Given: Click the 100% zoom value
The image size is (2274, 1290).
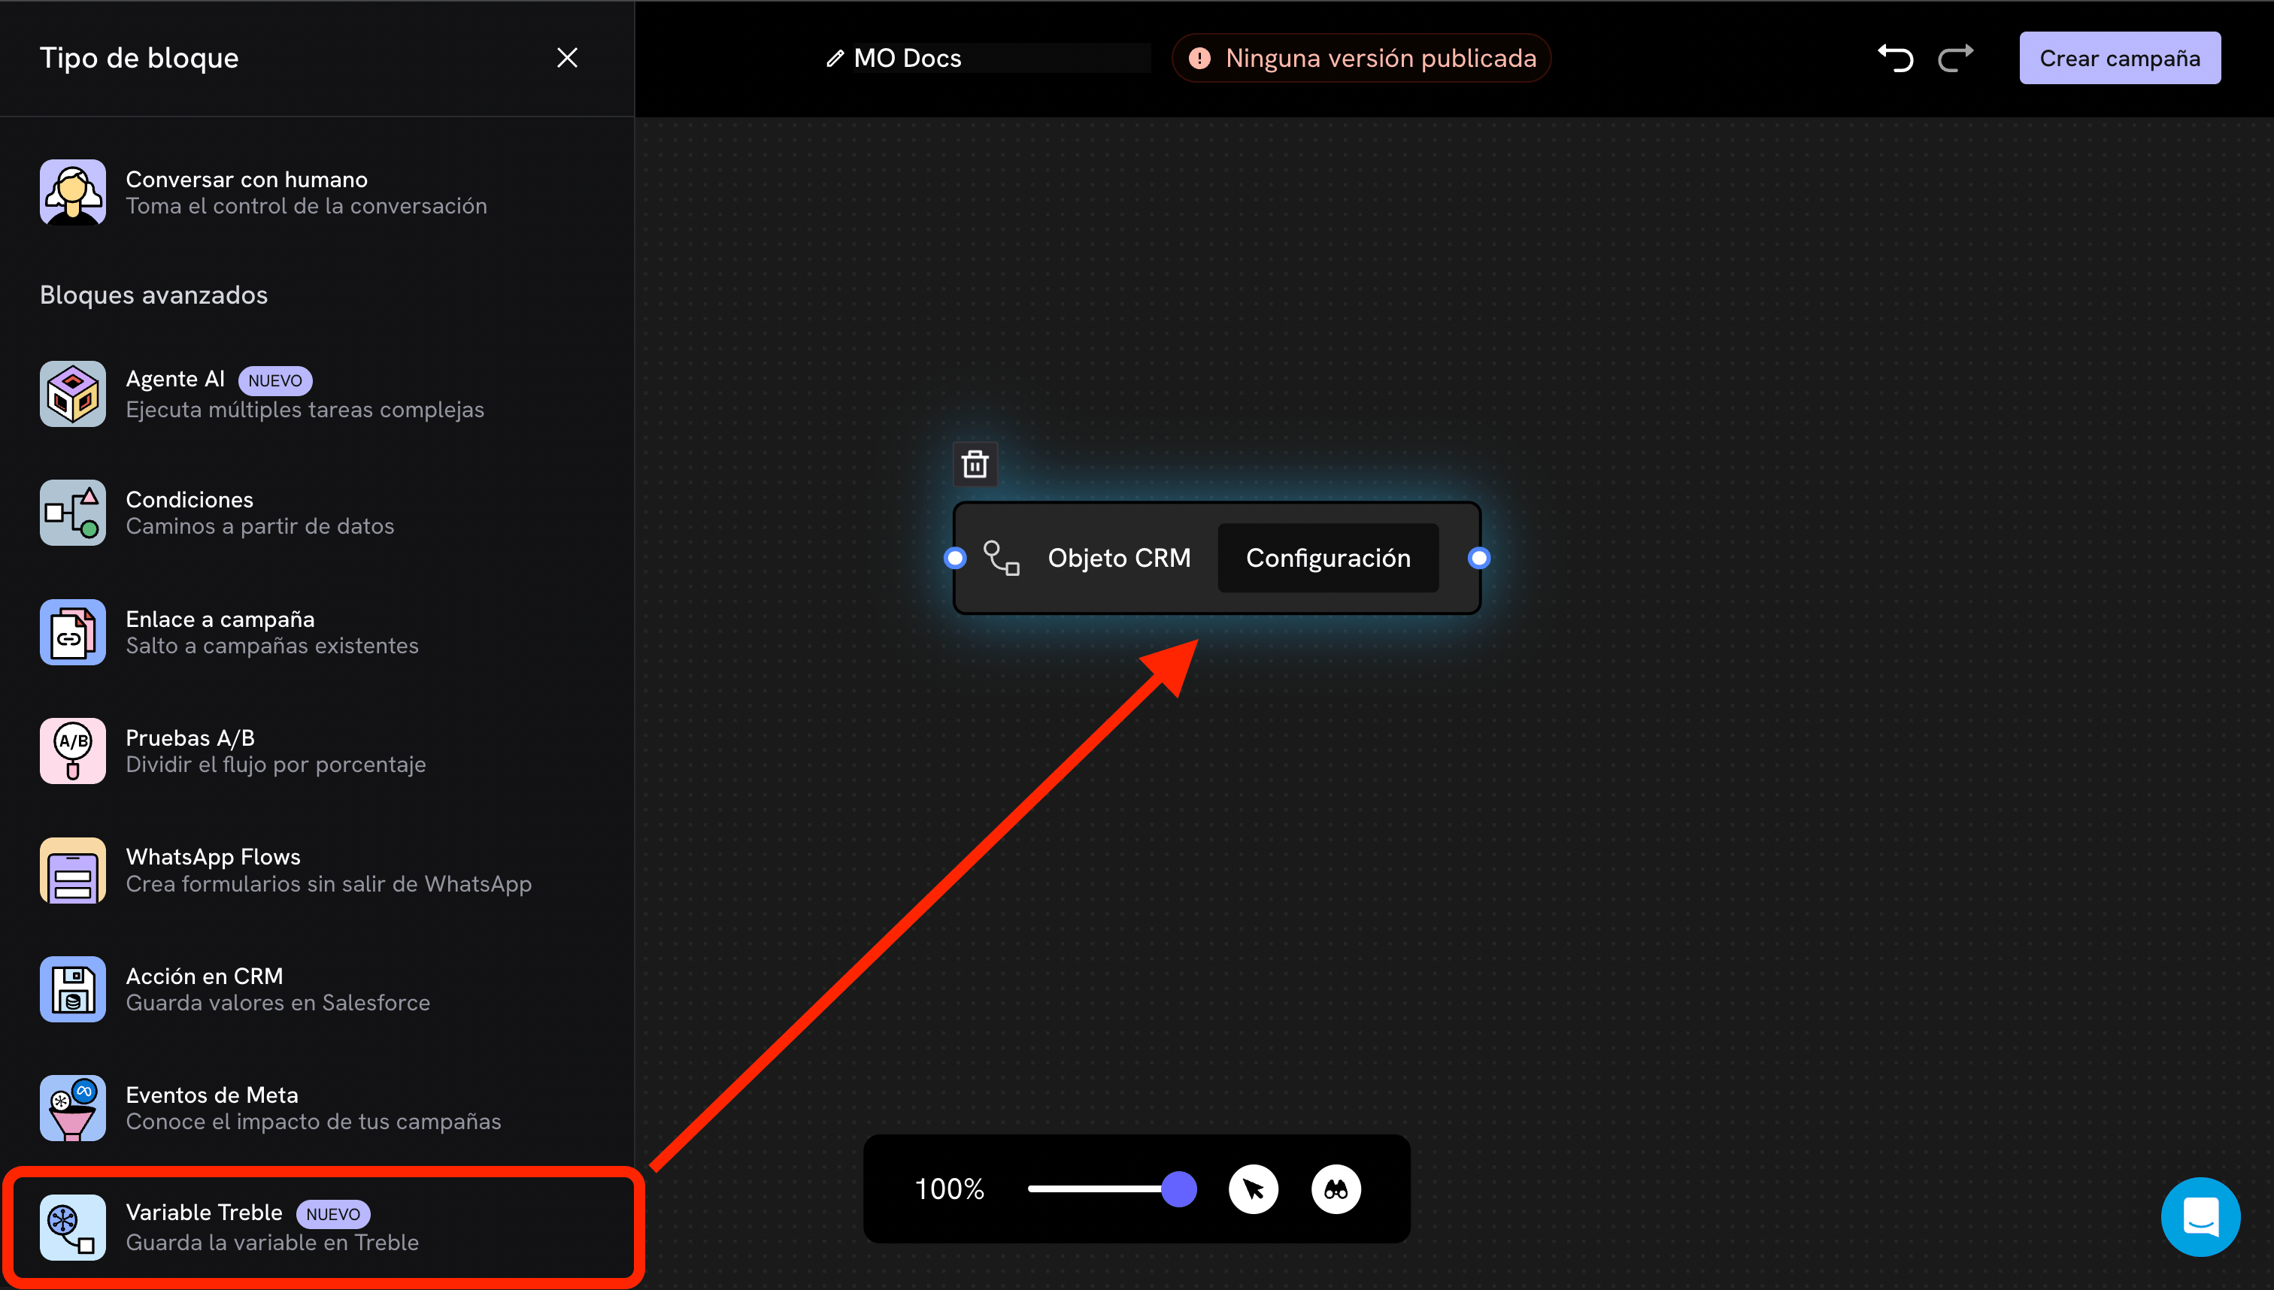Looking at the screenshot, I should [949, 1189].
